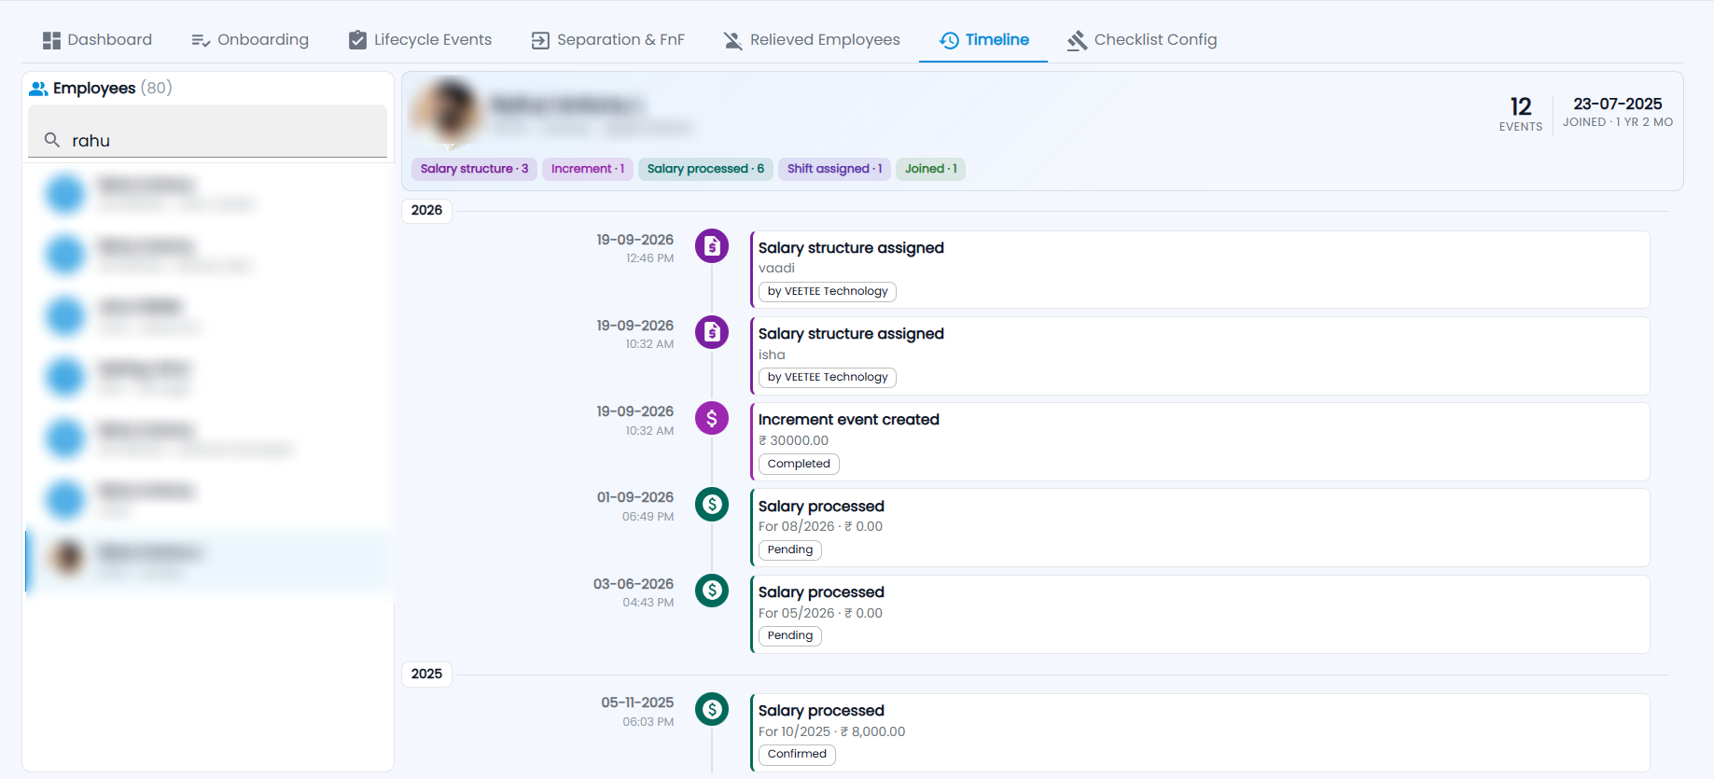
Task: Select the fifth employee in the list
Action: (207, 438)
